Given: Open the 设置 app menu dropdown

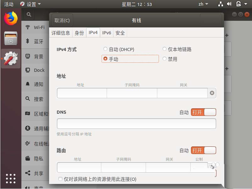Looking at the screenshot, I should (x=31, y=4).
